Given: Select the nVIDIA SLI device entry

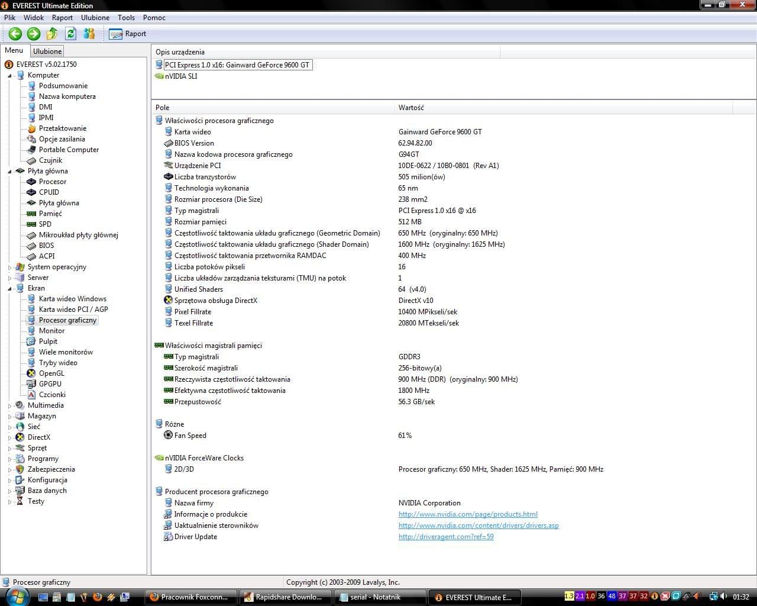Looking at the screenshot, I should click(x=181, y=76).
